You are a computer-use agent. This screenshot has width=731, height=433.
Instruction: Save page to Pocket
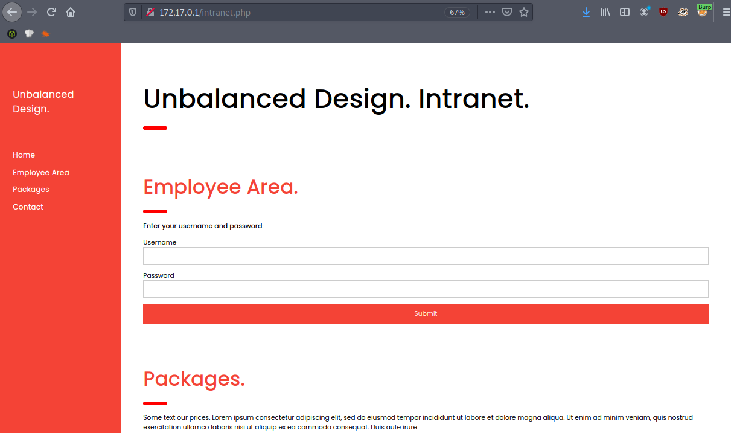pyautogui.click(x=508, y=12)
